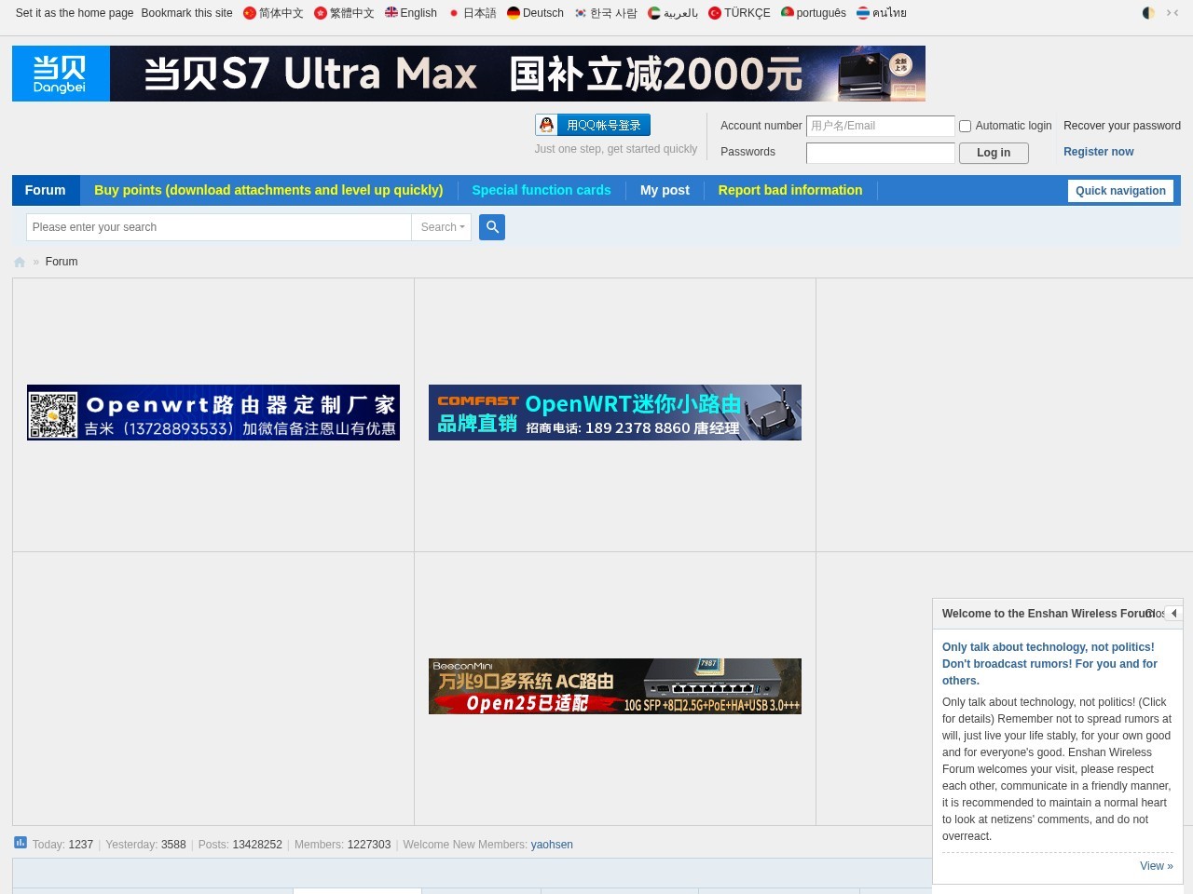1193x894 pixels.
Task: Open the Search type dropdown
Action: [x=442, y=227]
